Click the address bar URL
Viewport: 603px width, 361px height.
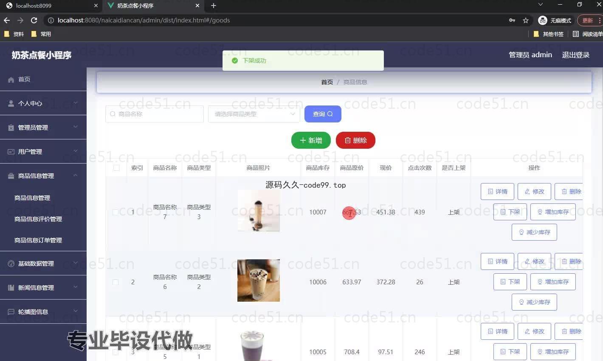[144, 20]
